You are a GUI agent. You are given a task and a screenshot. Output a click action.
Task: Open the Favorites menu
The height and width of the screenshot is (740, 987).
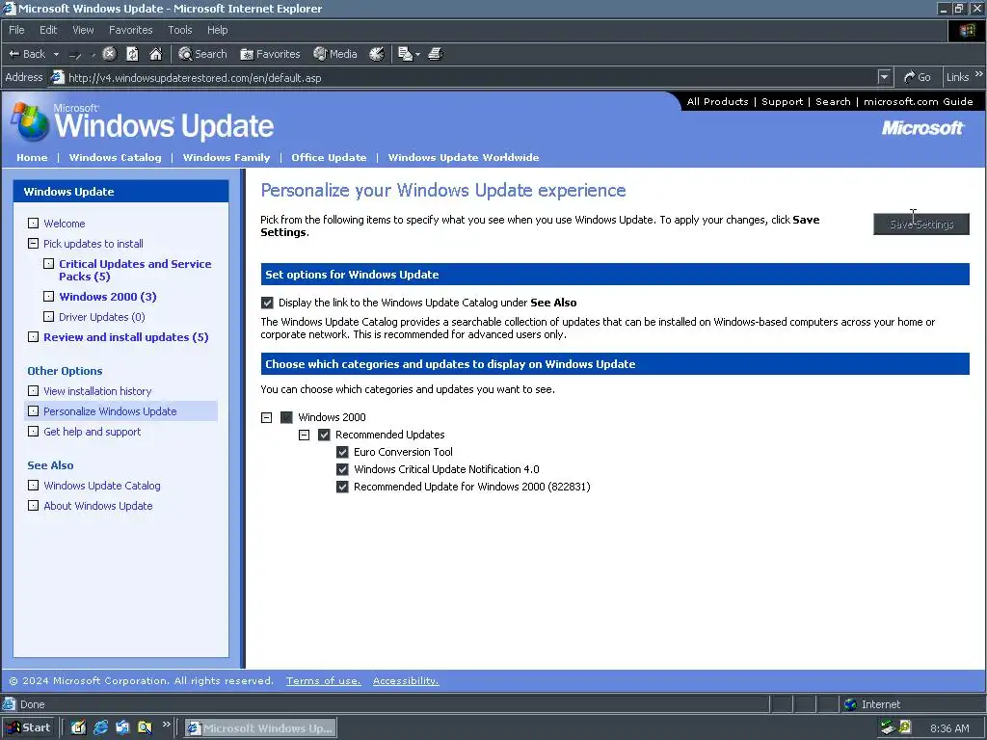(x=130, y=30)
